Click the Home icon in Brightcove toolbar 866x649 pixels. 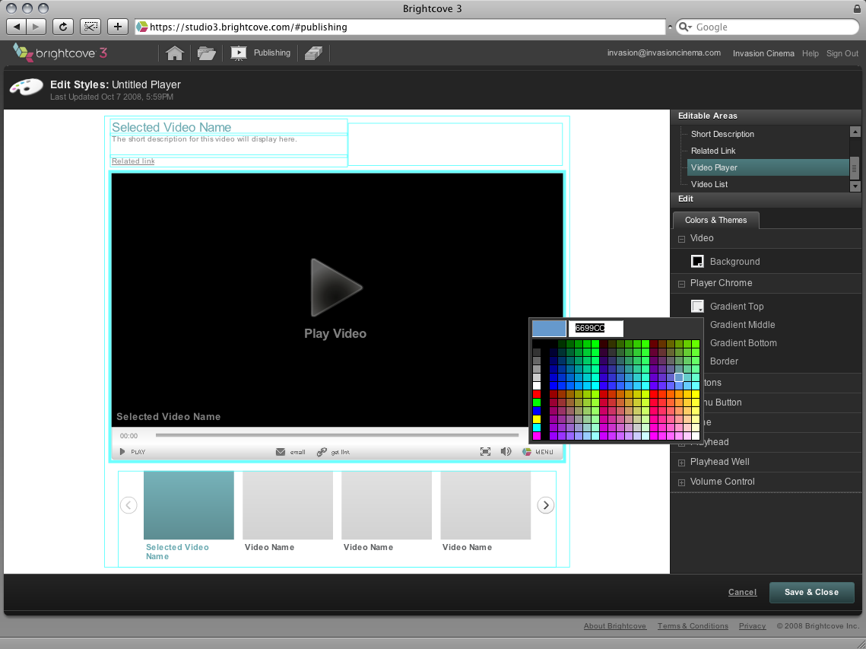(x=175, y=53)
